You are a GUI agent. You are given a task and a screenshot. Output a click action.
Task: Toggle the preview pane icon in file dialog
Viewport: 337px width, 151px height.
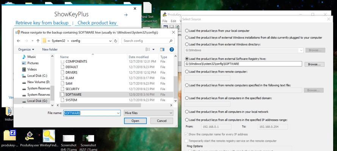click(x=162, y=49)
